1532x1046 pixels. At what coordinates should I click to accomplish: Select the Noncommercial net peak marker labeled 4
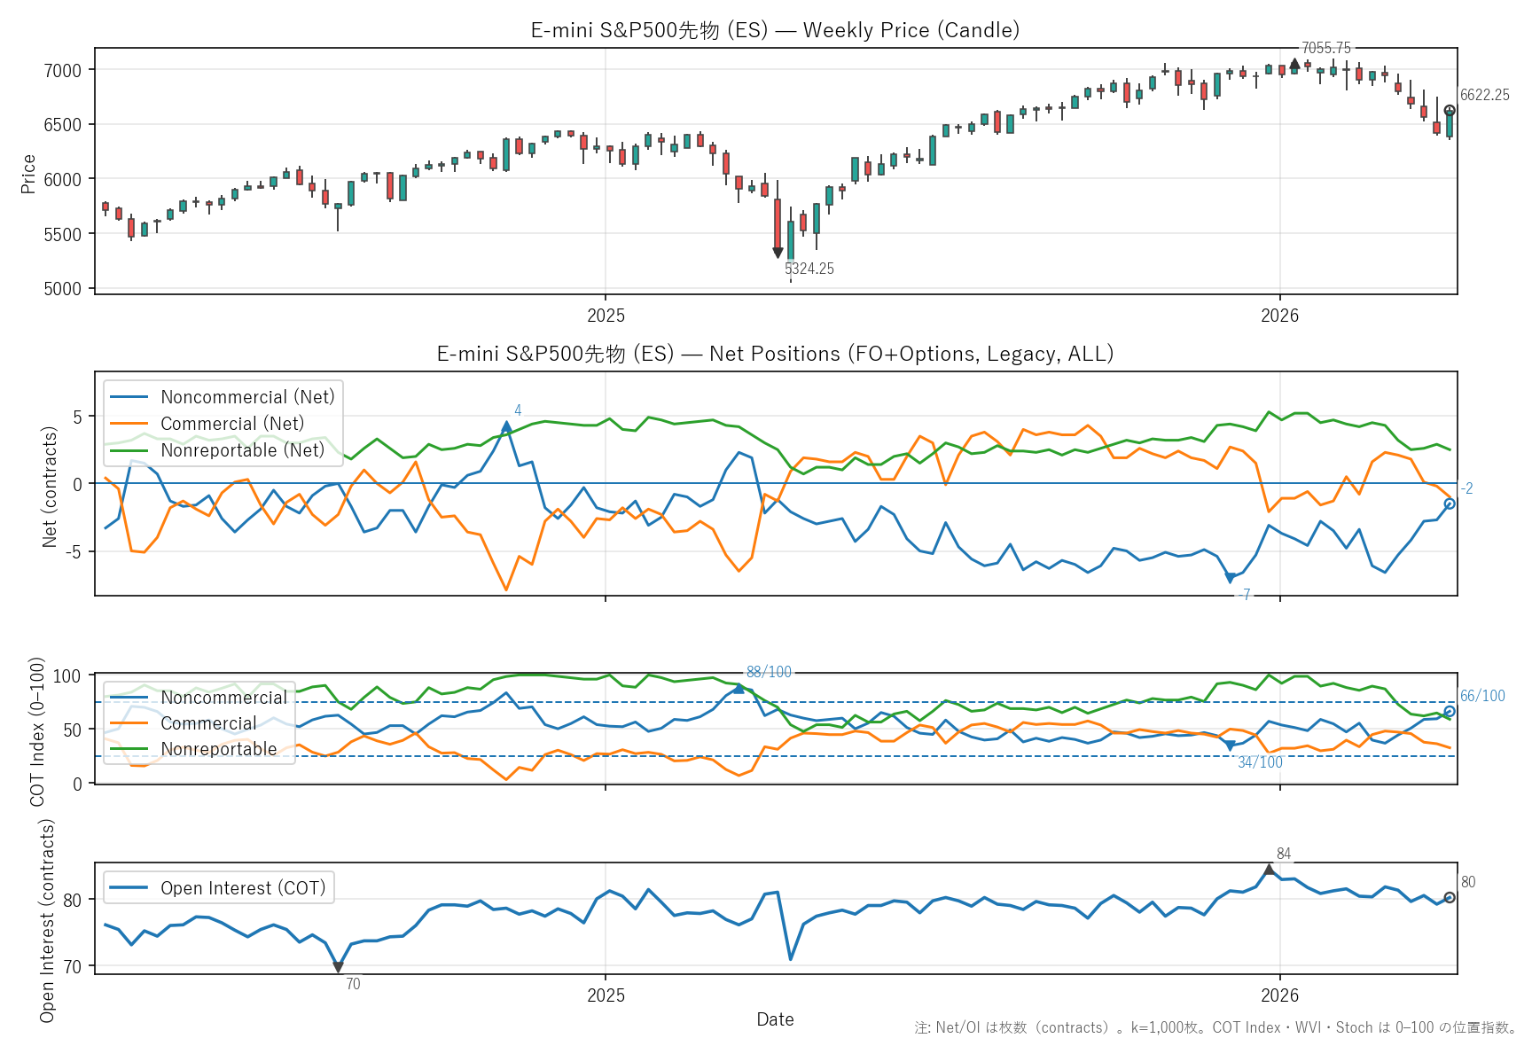506,425
